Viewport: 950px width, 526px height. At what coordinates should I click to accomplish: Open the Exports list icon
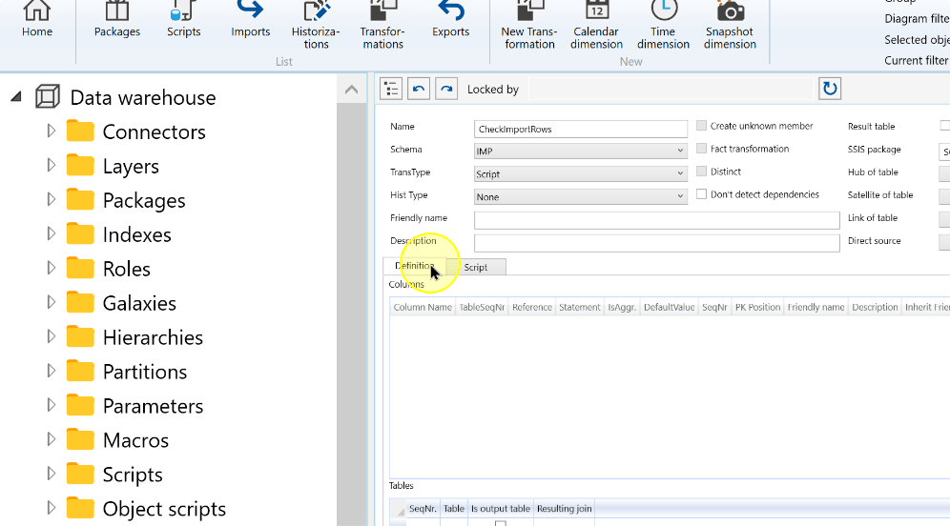click(450, 19)
